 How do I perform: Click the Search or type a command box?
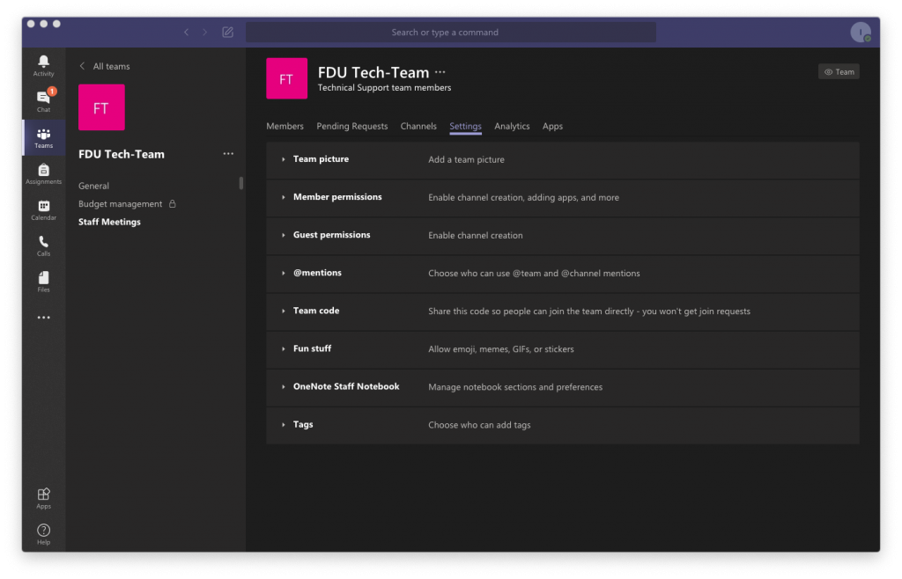click(x=450, y=33)
